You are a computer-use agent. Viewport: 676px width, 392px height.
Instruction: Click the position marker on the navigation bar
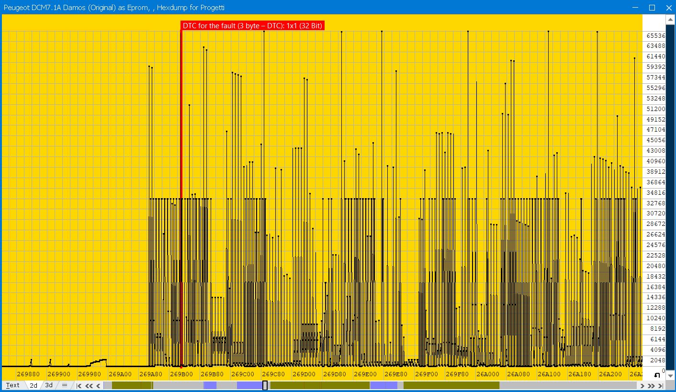point(265,385)
